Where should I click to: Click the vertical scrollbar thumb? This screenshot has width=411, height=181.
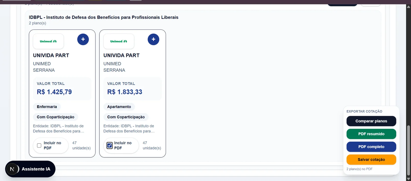pyautogui.click(x=408, y=150)
